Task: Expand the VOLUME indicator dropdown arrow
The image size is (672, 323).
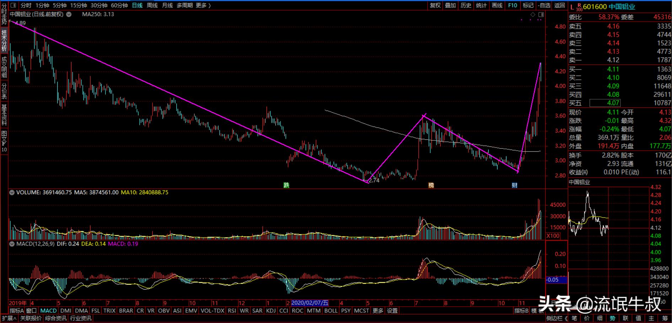Action: click(12, 193)
